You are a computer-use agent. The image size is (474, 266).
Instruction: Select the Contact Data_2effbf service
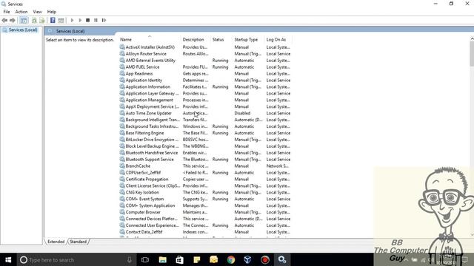pos(144,232)
